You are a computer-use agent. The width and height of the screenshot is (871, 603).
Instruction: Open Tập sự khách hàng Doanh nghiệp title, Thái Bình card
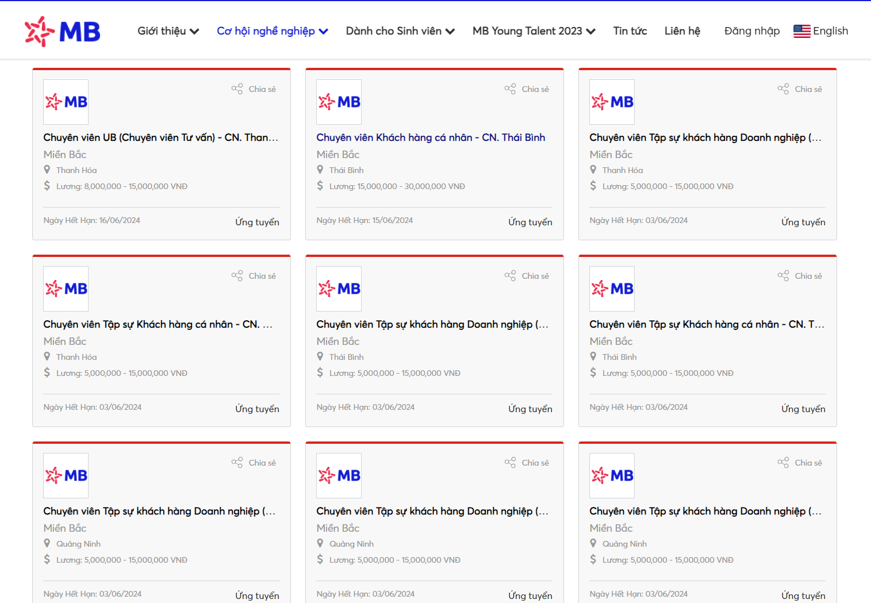(x=433, y=324)
